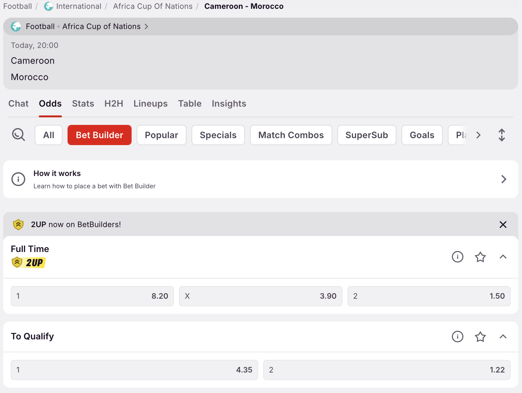Collapse the To Qualify market section
The height and width of the screenshot is (393, 522).
pos(503,337)
